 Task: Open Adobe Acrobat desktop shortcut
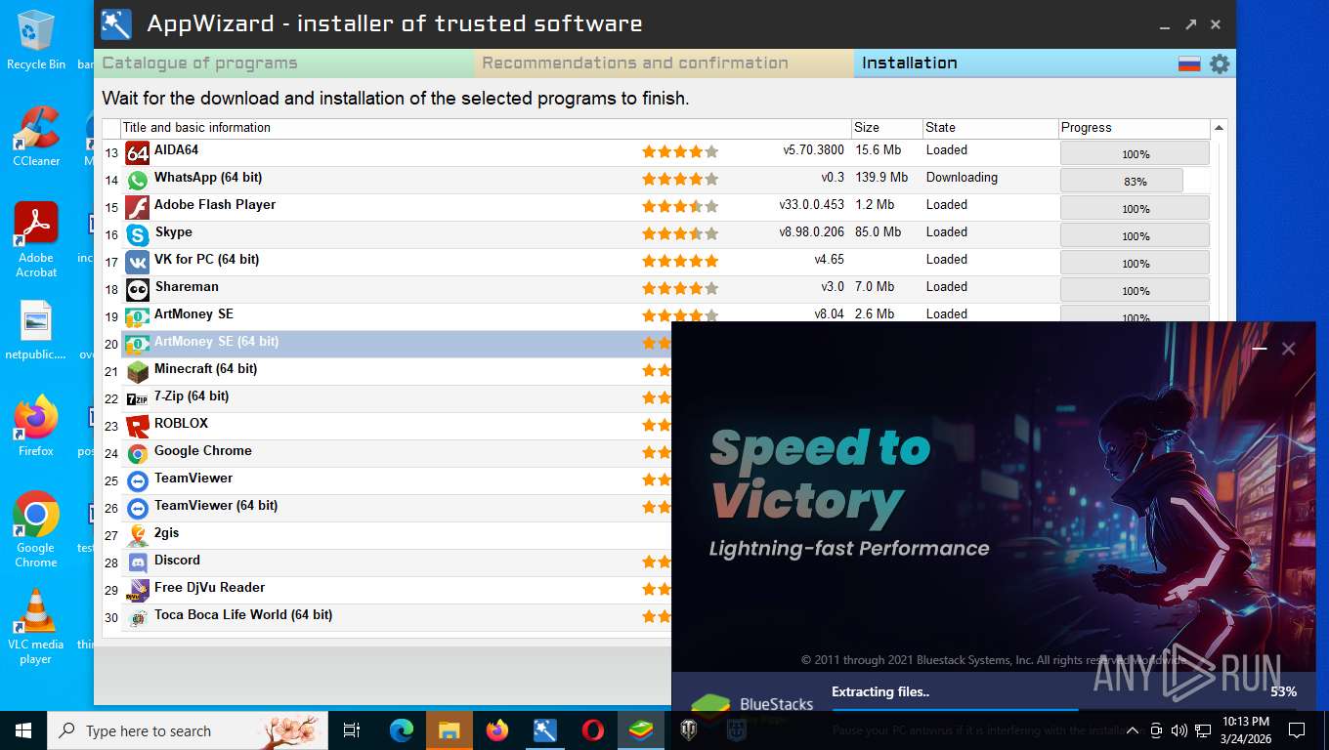[36, 240]
